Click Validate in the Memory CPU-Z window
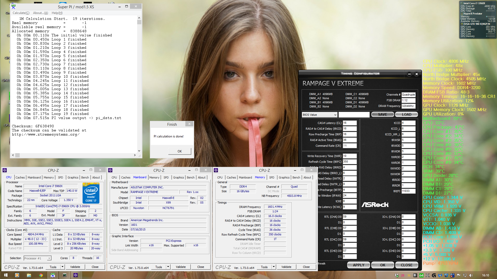 286,267
